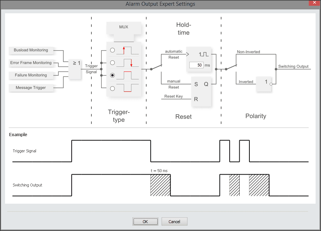321x231 pixels.
Task: Select the high-level trigger radio button
Action: [x=113, y=75]
